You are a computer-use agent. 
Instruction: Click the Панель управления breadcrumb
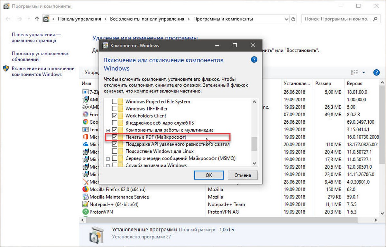point(79,19)
